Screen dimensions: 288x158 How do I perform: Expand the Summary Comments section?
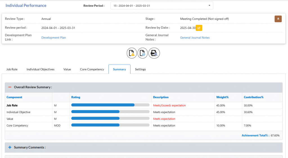tap(10, 147)
